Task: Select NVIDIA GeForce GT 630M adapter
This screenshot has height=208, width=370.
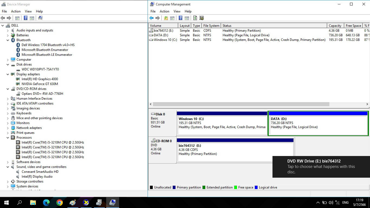Action: point(40,84)
